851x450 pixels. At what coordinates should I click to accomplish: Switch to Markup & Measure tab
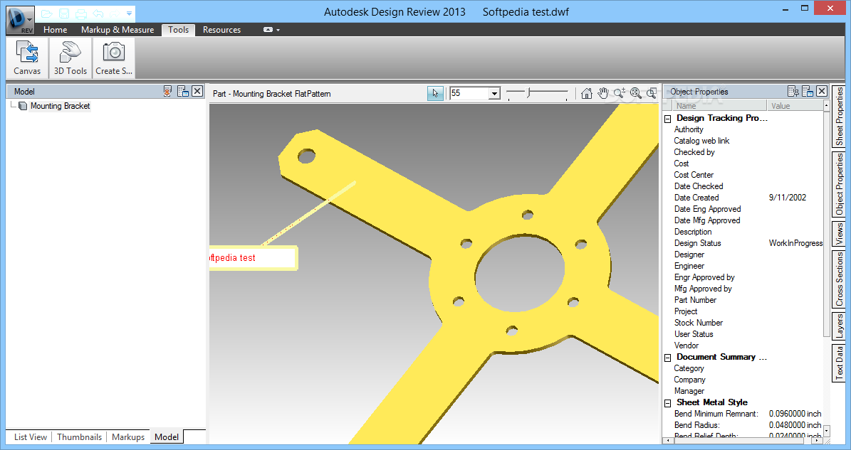pos(118,30)
